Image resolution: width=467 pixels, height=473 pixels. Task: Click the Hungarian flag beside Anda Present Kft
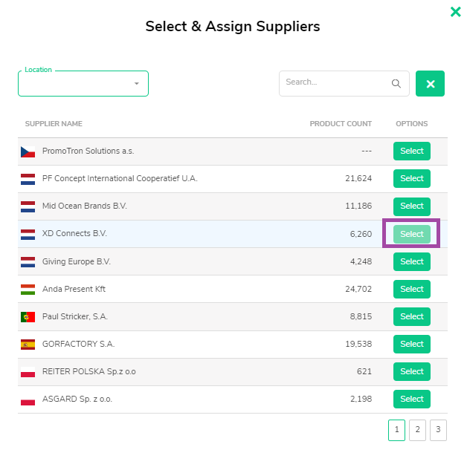pos(28,290)
